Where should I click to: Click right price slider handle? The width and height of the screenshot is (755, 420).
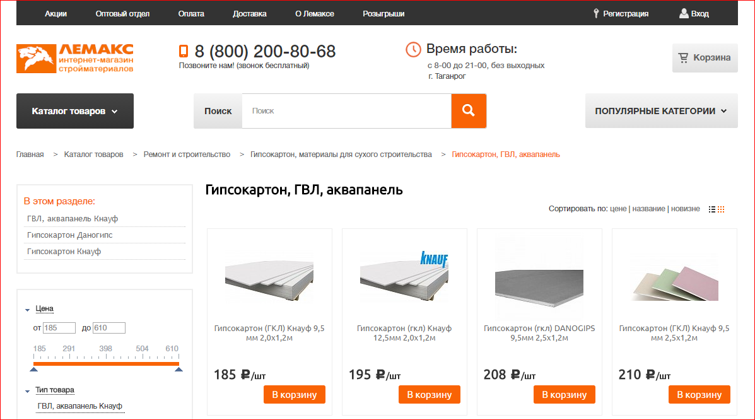tap(179, 370)
